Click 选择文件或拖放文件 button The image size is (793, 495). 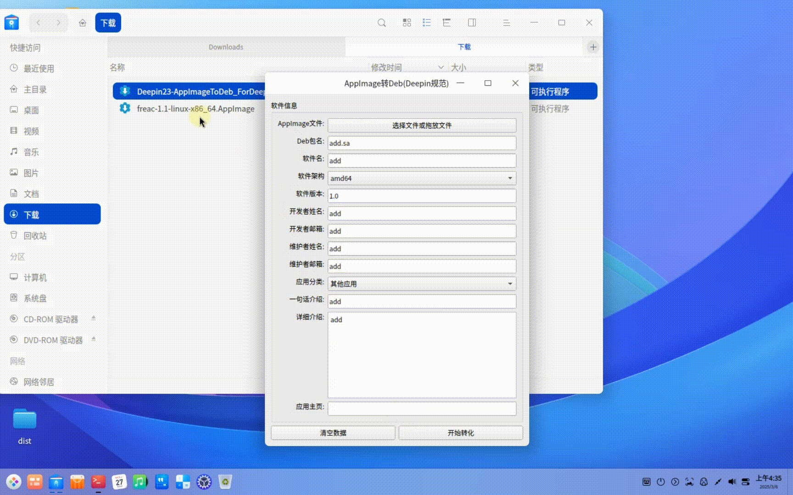click(422, 125)
